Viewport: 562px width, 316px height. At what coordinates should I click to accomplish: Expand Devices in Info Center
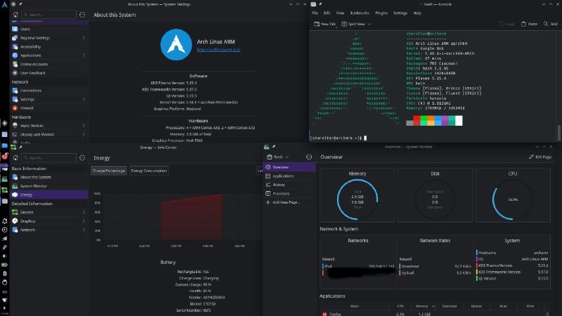point(84,212)
